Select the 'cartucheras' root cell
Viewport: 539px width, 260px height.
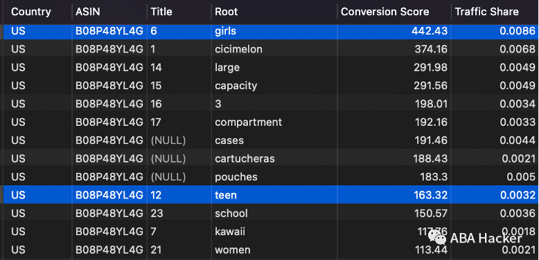[245, 158]
